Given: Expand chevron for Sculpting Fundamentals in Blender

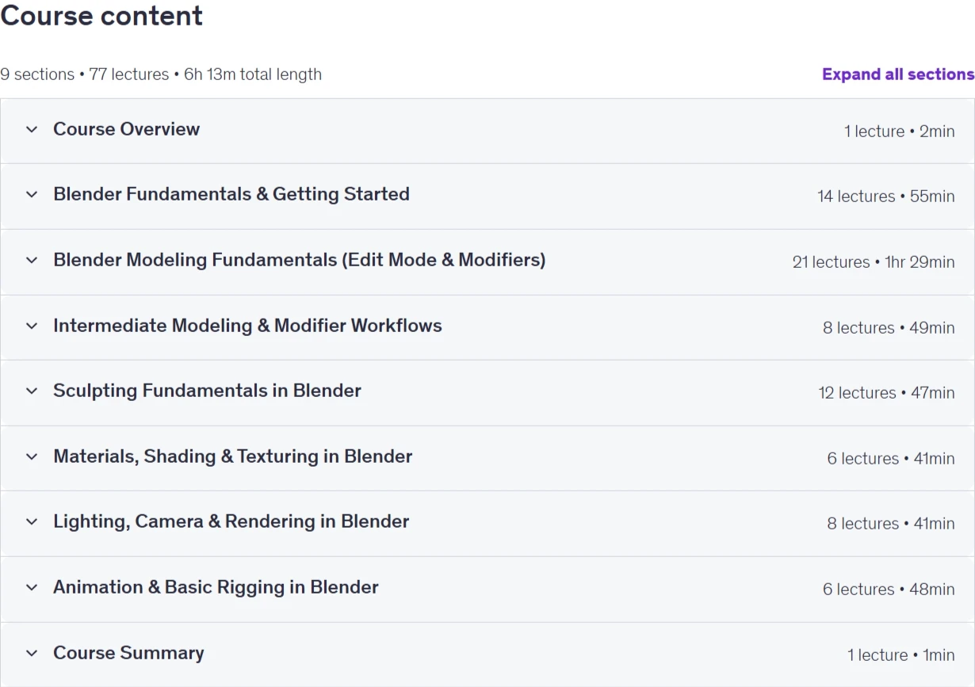Looking at the screenshot, I should 32,391.
